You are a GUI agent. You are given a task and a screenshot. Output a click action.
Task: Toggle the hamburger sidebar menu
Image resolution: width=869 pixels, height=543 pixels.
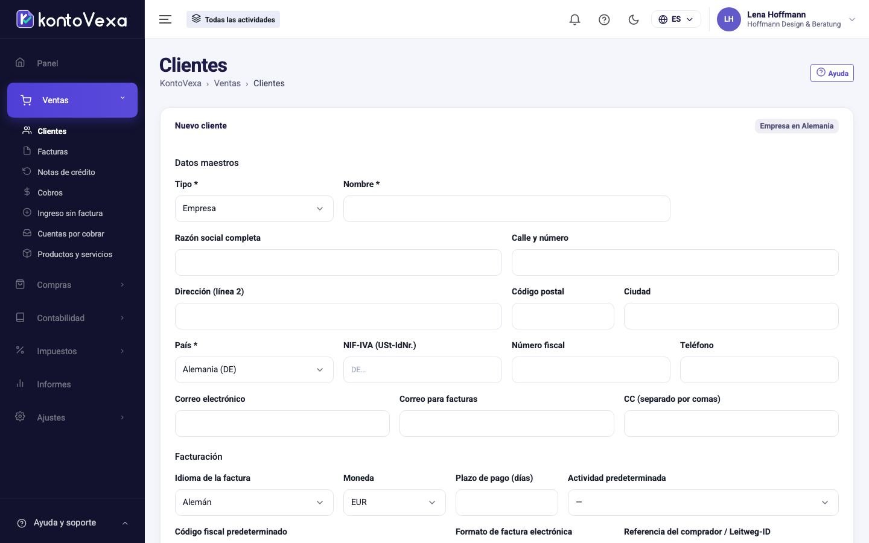(165, 19)
